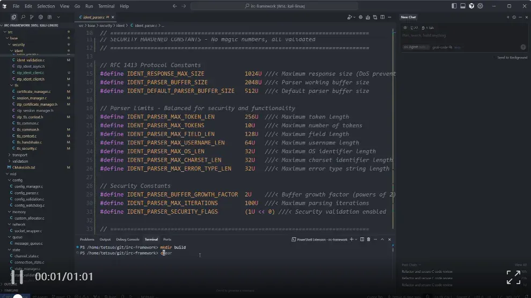Open the Explorer view icon
The height and width of the screenshot is (298, 531).
coord(14,17)
